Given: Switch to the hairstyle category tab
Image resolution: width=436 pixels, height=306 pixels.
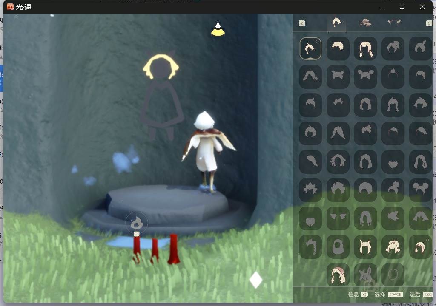Looking at the screenshot, I should pos(336,23).
